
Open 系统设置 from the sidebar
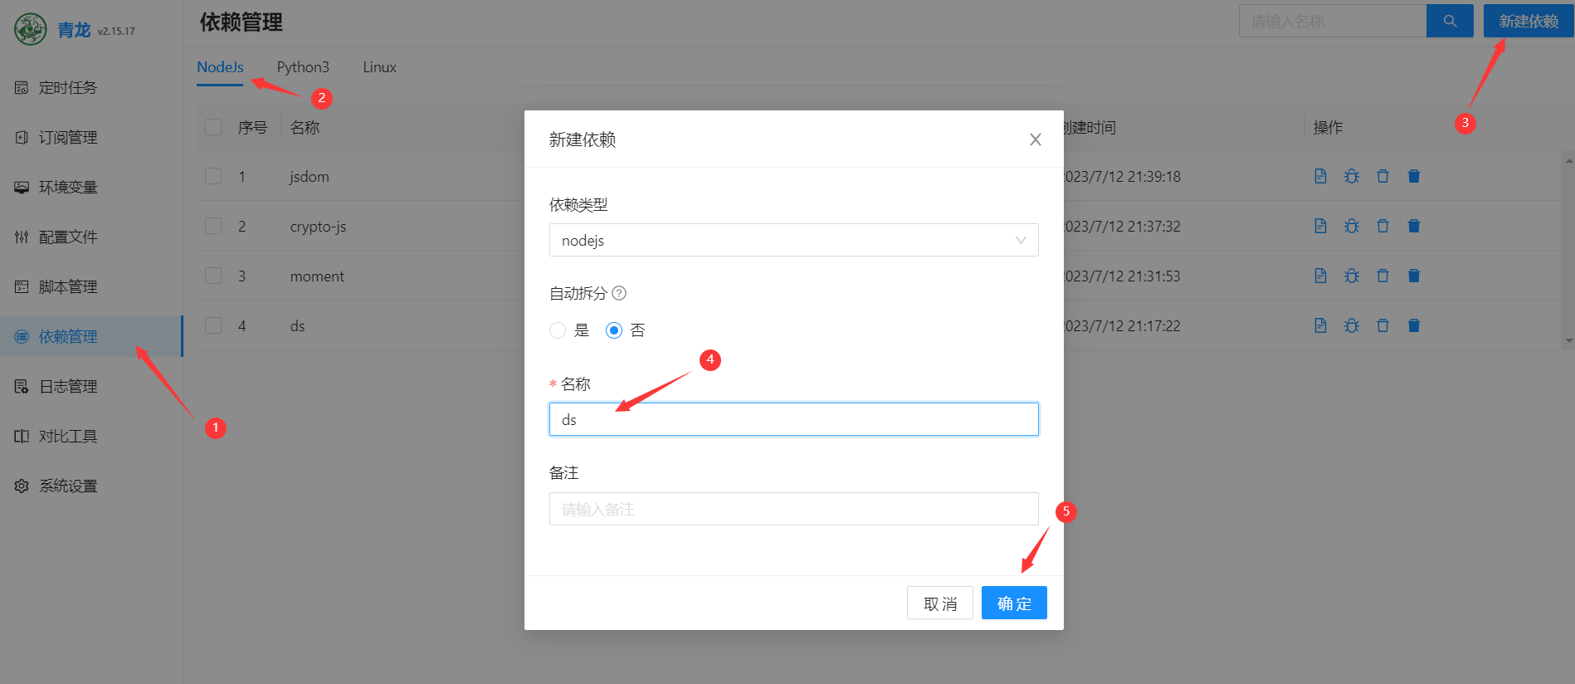tap(68, 486)
